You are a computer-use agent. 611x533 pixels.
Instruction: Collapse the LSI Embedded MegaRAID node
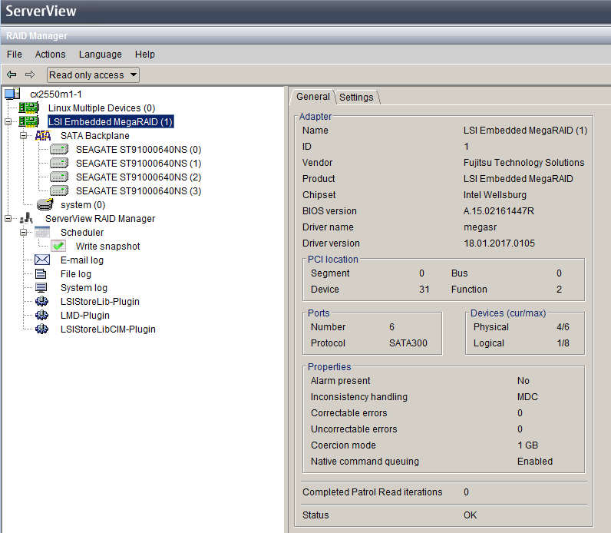click(x=8, y=121)
